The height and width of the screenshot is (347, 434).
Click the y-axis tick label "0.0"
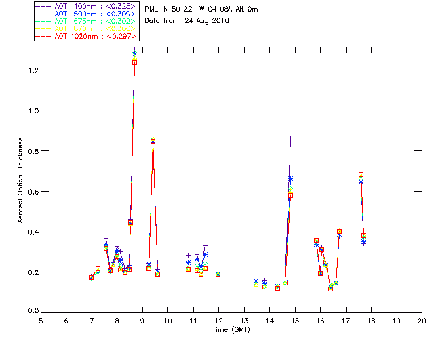tap(33, 311)
